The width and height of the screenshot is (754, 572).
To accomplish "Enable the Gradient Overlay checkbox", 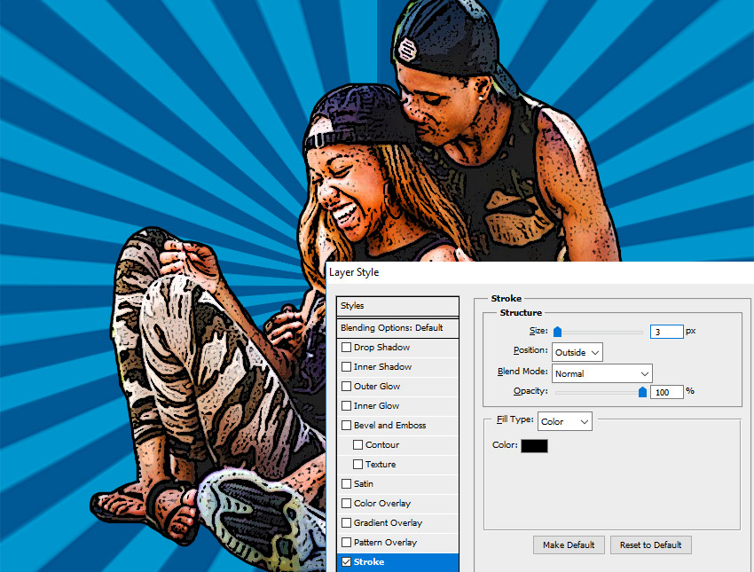I will coord(346,522).
